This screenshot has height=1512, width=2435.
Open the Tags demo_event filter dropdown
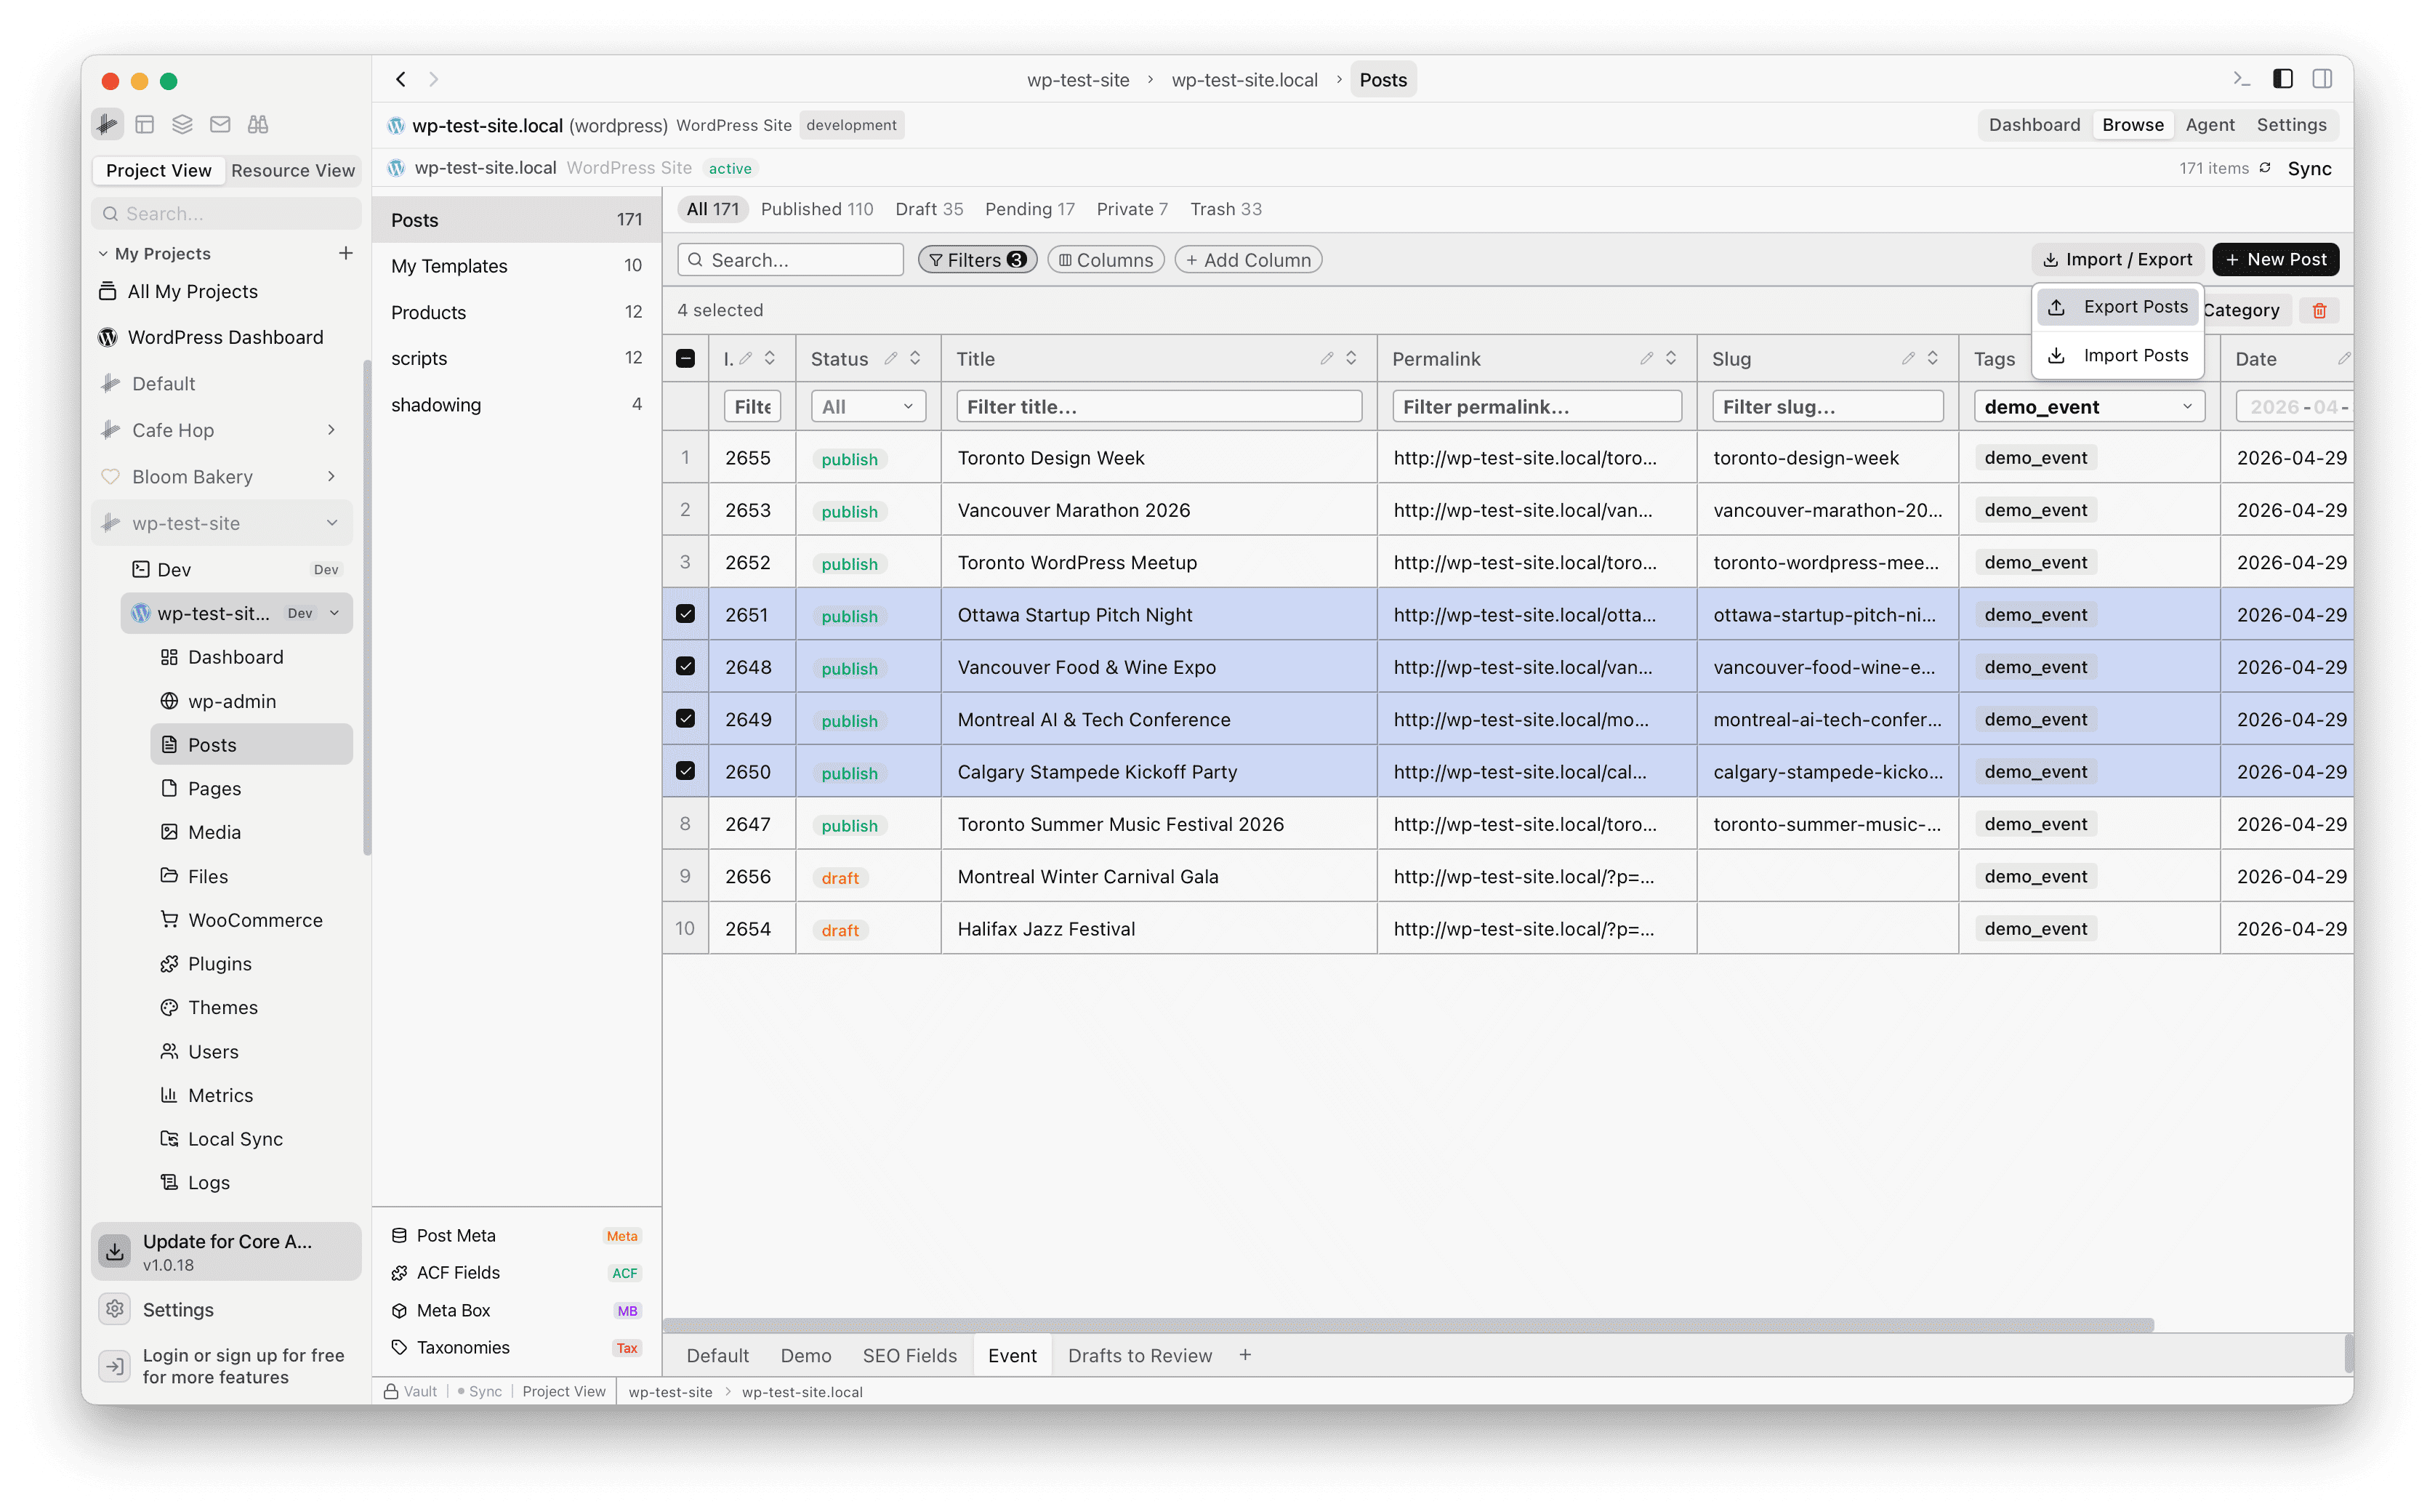point(2089,406)
